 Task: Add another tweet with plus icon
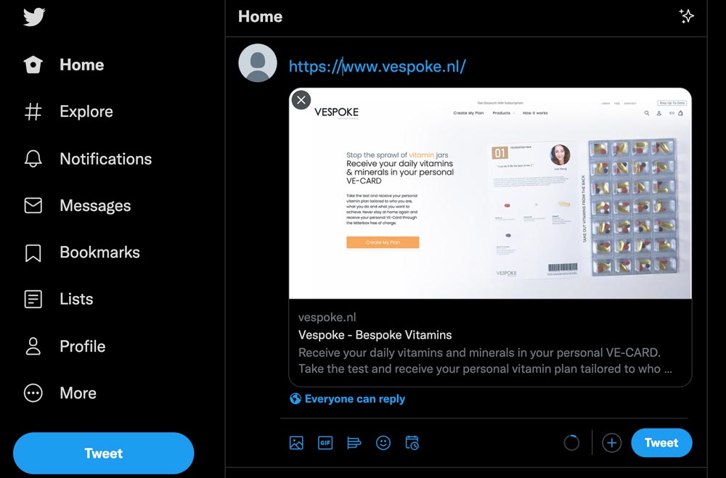[x=611, y=443]
